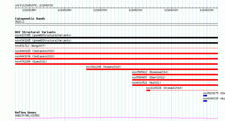Click ruler position 121641980
Viewport: 225px width, 121px height.
pos(29,10)
